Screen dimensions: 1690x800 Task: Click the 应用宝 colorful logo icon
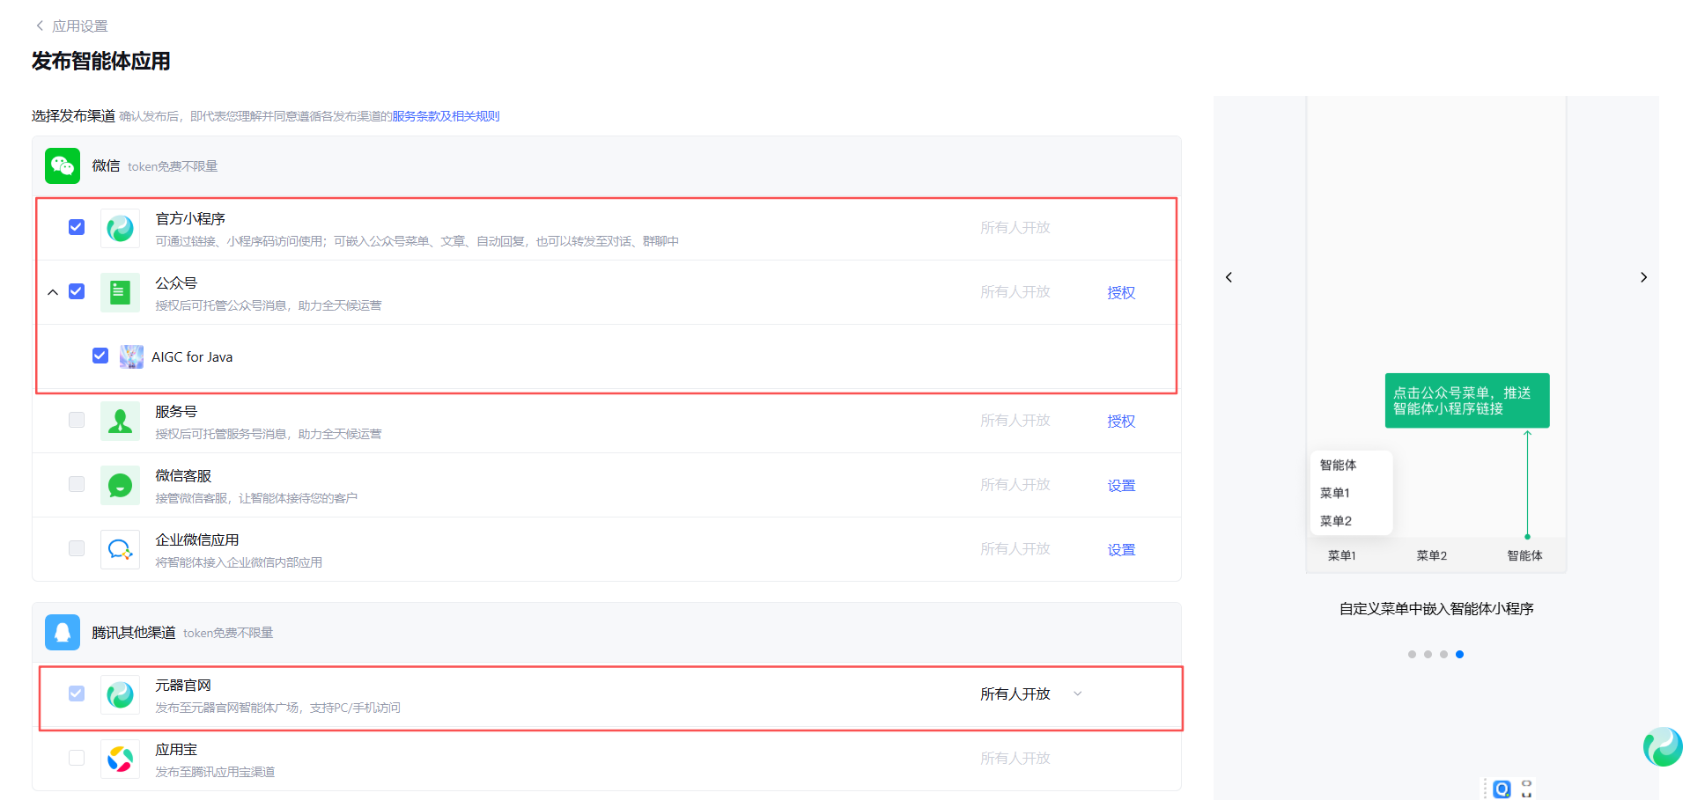click(x=120, y=759)
